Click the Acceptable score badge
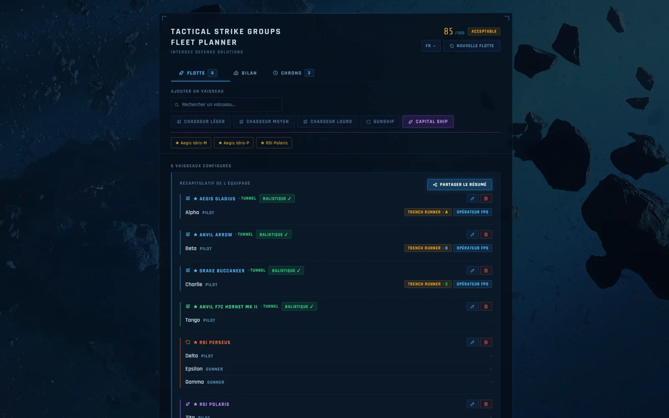Screen dimensions: 669x418 [484, 31]
